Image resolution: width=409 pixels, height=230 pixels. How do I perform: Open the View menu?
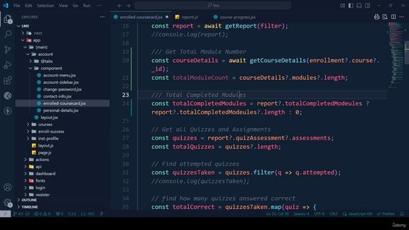(63, 6)
